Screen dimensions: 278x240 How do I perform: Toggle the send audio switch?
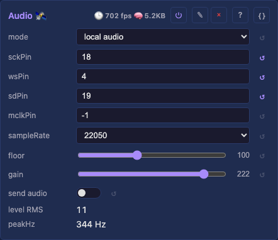[x=89, y=193]
